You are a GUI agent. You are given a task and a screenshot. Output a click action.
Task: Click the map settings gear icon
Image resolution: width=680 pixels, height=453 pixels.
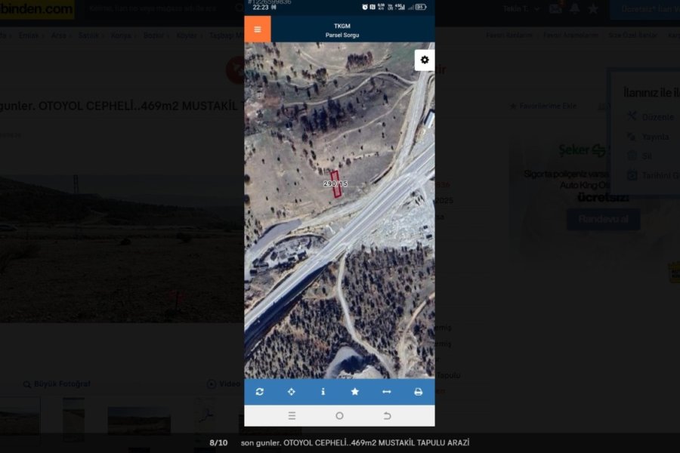pyautogui.click(x=425, y=60)
